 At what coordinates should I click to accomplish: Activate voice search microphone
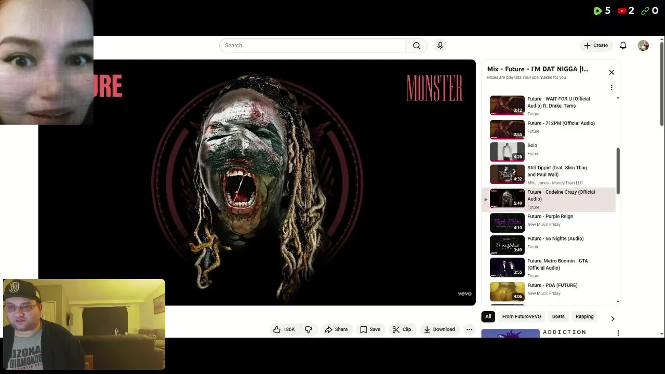(440, 46)
